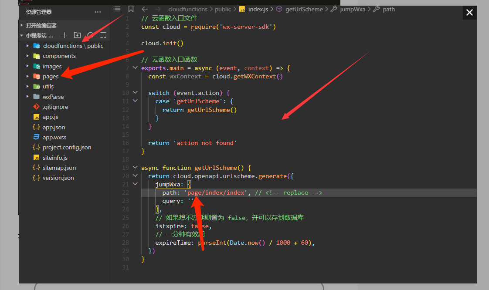Screen dimensions: 489x290
Task: Click the getWXContext() call
Action: 258,76
